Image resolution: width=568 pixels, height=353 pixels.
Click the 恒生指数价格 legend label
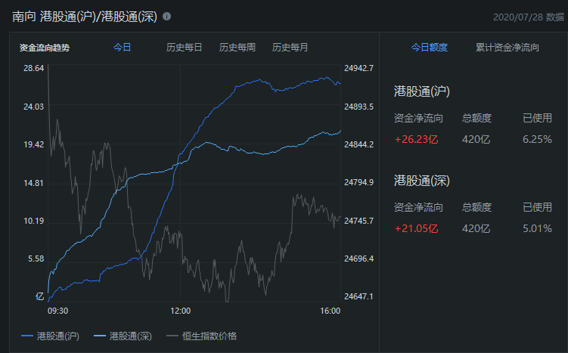pos(210,336)
